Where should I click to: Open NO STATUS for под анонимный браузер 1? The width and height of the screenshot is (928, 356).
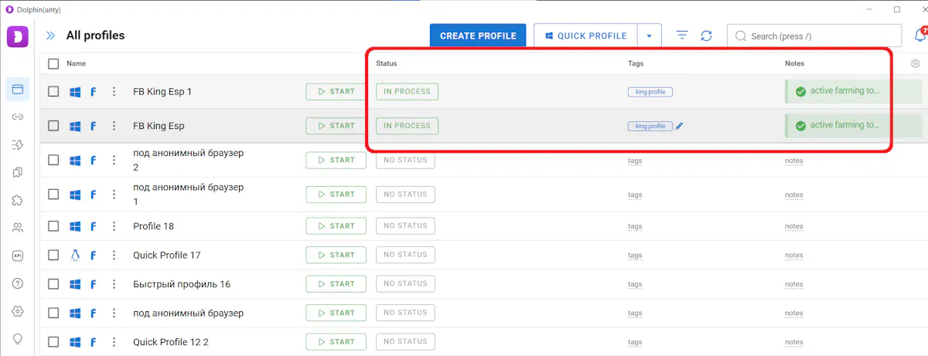pos(405,195)
